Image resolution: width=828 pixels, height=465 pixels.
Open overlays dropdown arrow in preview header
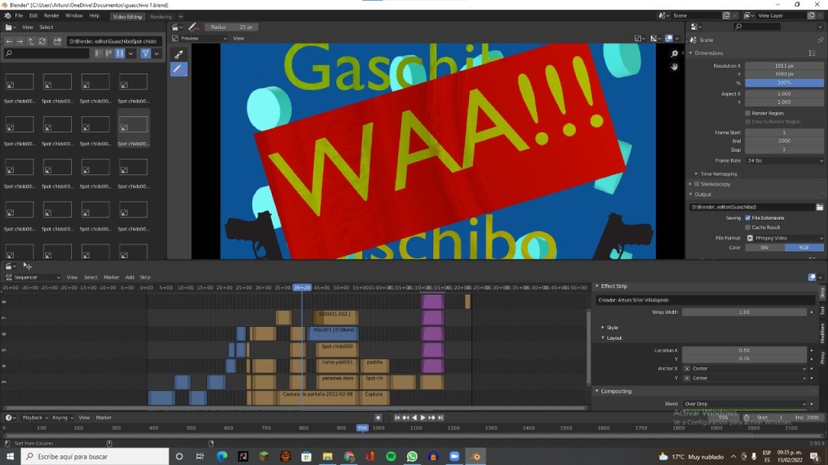pos(677,39)
